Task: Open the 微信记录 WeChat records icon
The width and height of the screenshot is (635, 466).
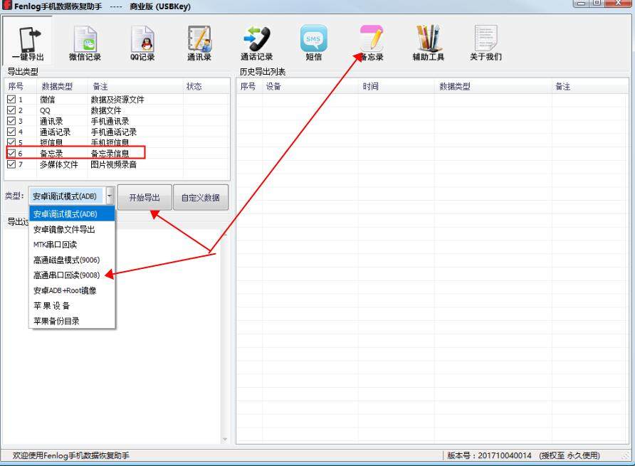Action: point(85,43)
